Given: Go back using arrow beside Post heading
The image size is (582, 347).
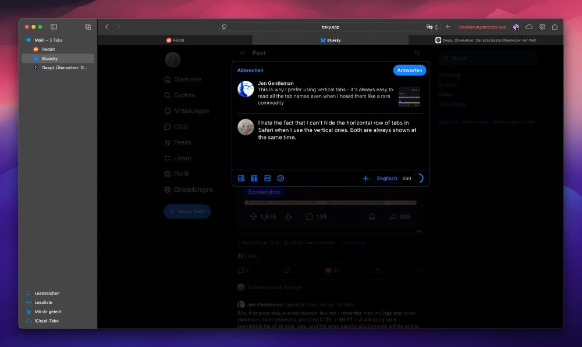Looking at the screenshot, I should coord(243,53).
